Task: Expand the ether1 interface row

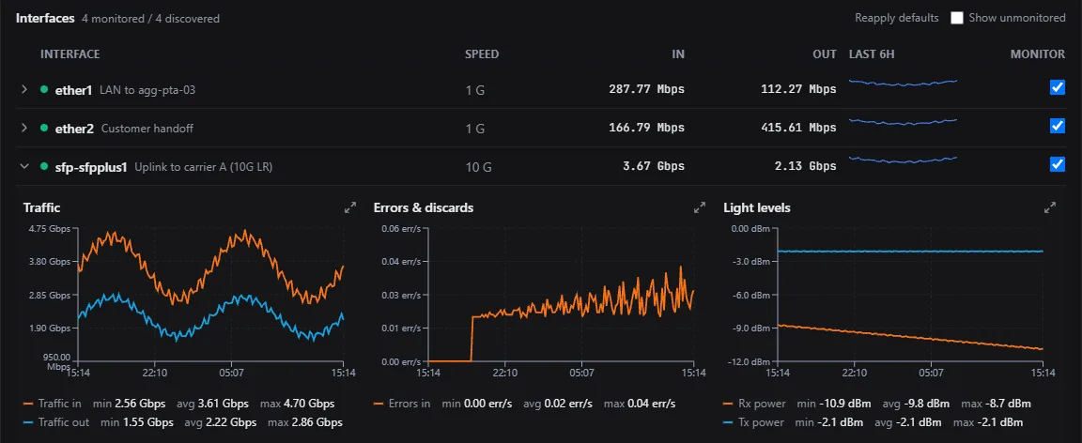Action: tap(24, 90)
